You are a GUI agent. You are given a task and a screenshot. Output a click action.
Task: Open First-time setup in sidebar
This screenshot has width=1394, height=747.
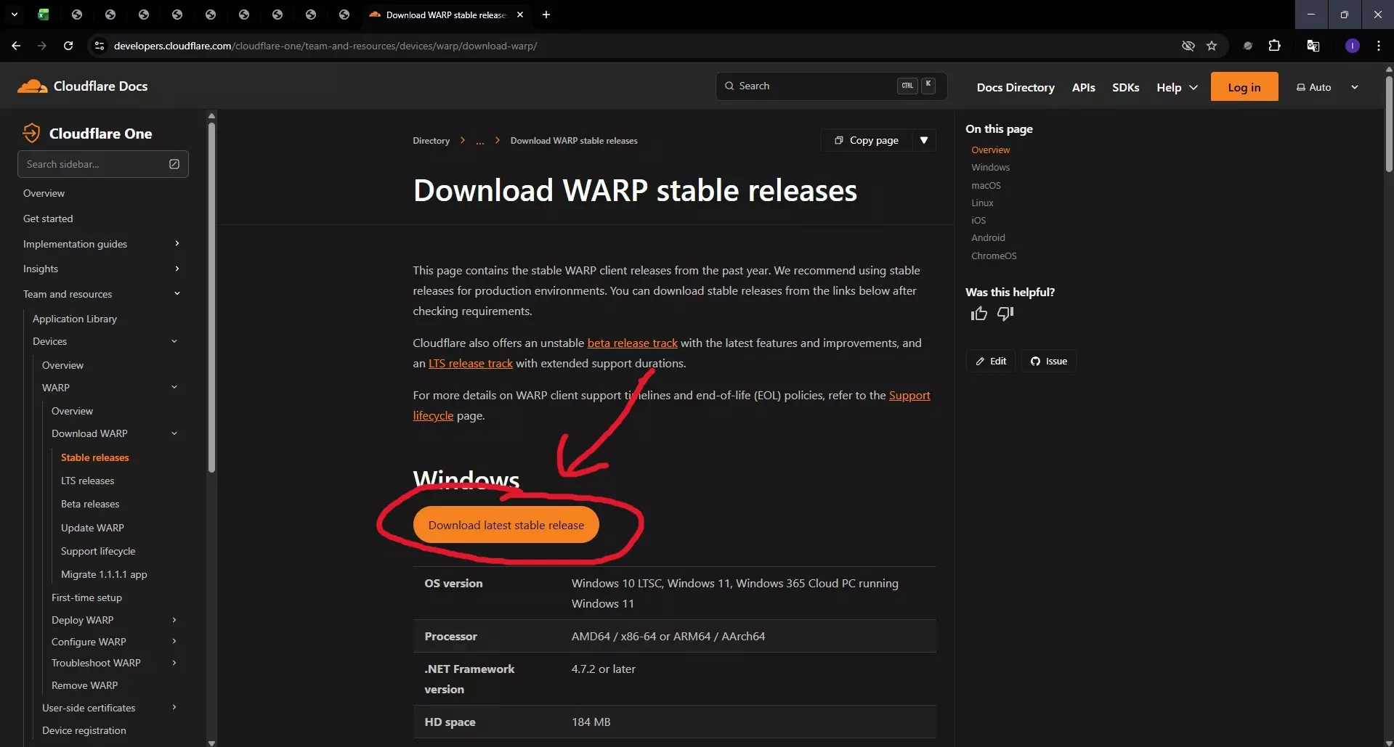point(86,597)
